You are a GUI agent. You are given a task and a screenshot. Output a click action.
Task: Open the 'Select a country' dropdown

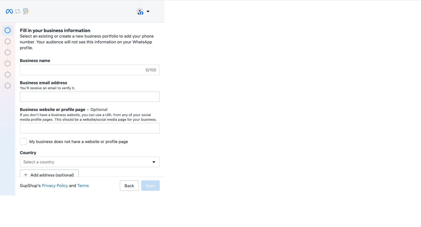90,162
